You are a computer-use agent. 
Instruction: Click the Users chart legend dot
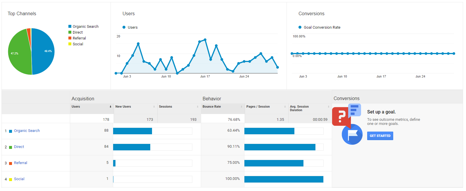pos(124,27)
